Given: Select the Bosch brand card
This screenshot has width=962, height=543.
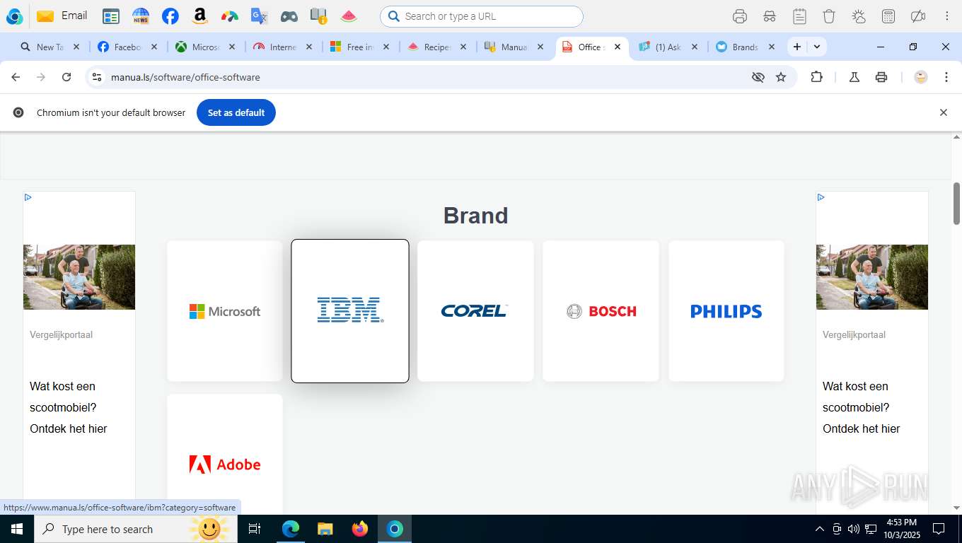Looking at the screenshot, I should tap(601, 311).
